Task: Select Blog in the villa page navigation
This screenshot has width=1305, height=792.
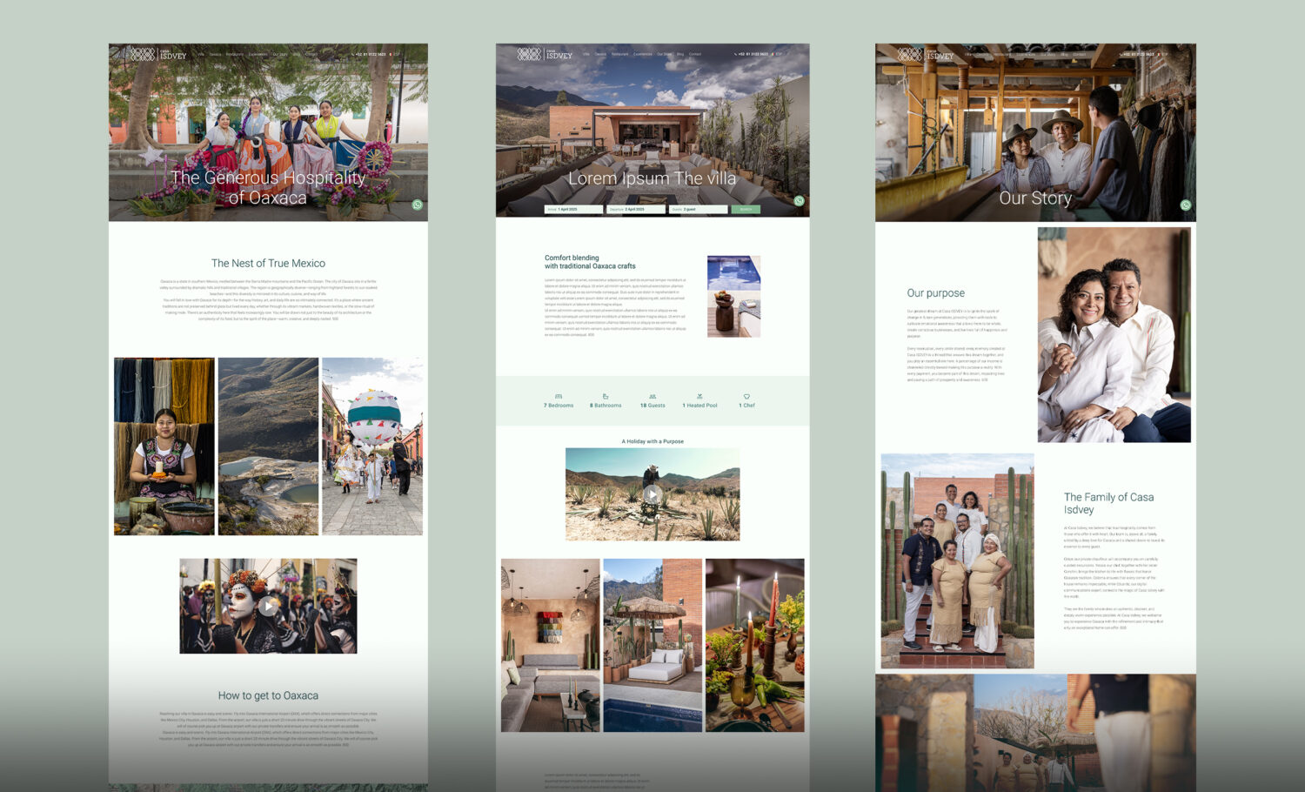Action: [x=680, y=54]
